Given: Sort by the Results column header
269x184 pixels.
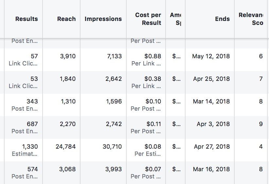Looking at the screenshot, I should (27, 19).
